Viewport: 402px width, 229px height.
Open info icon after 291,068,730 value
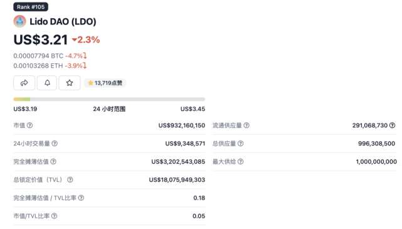click(x=392, y=125)
